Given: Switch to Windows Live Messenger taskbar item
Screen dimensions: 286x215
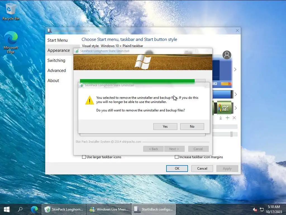Looking at the screenshot, I should pos(109,209).
